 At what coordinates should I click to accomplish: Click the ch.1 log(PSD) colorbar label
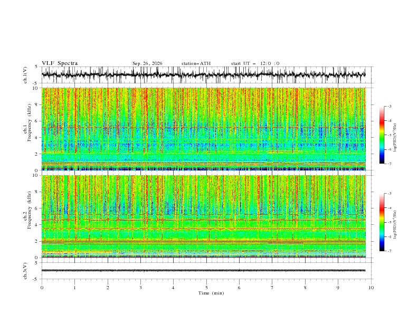pyautogui.click(x=395, y=138)
